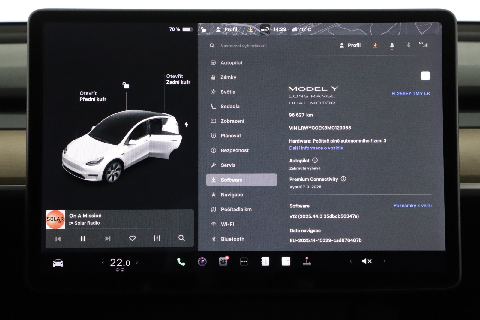Tap the notification bell icon
This screenshot has width=480, height=320.
[392, 45]
